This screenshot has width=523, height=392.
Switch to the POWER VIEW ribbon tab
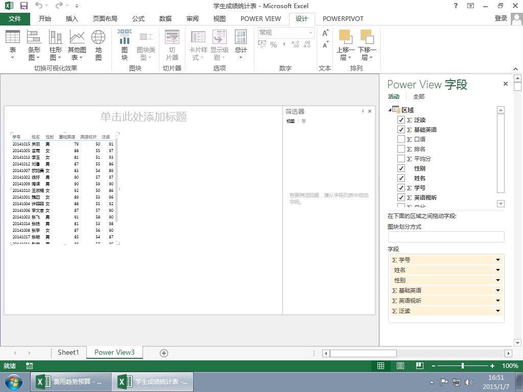(260, 19)
